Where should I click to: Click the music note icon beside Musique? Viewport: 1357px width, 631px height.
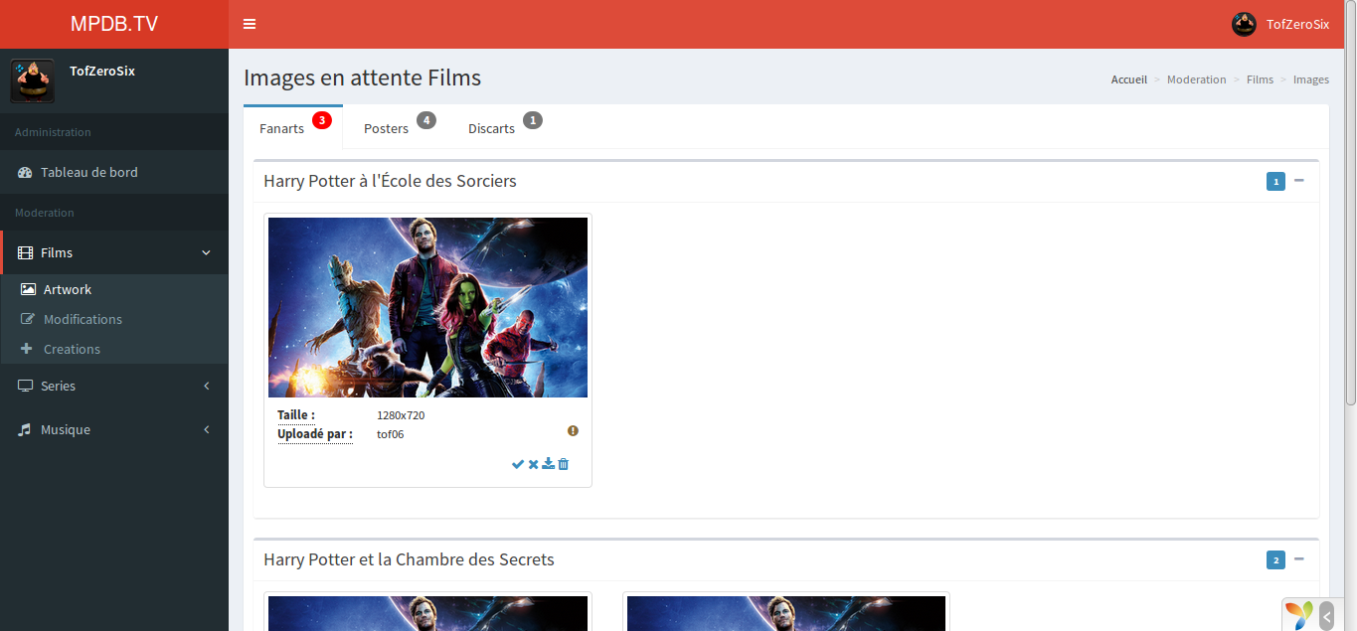[25, 429]
